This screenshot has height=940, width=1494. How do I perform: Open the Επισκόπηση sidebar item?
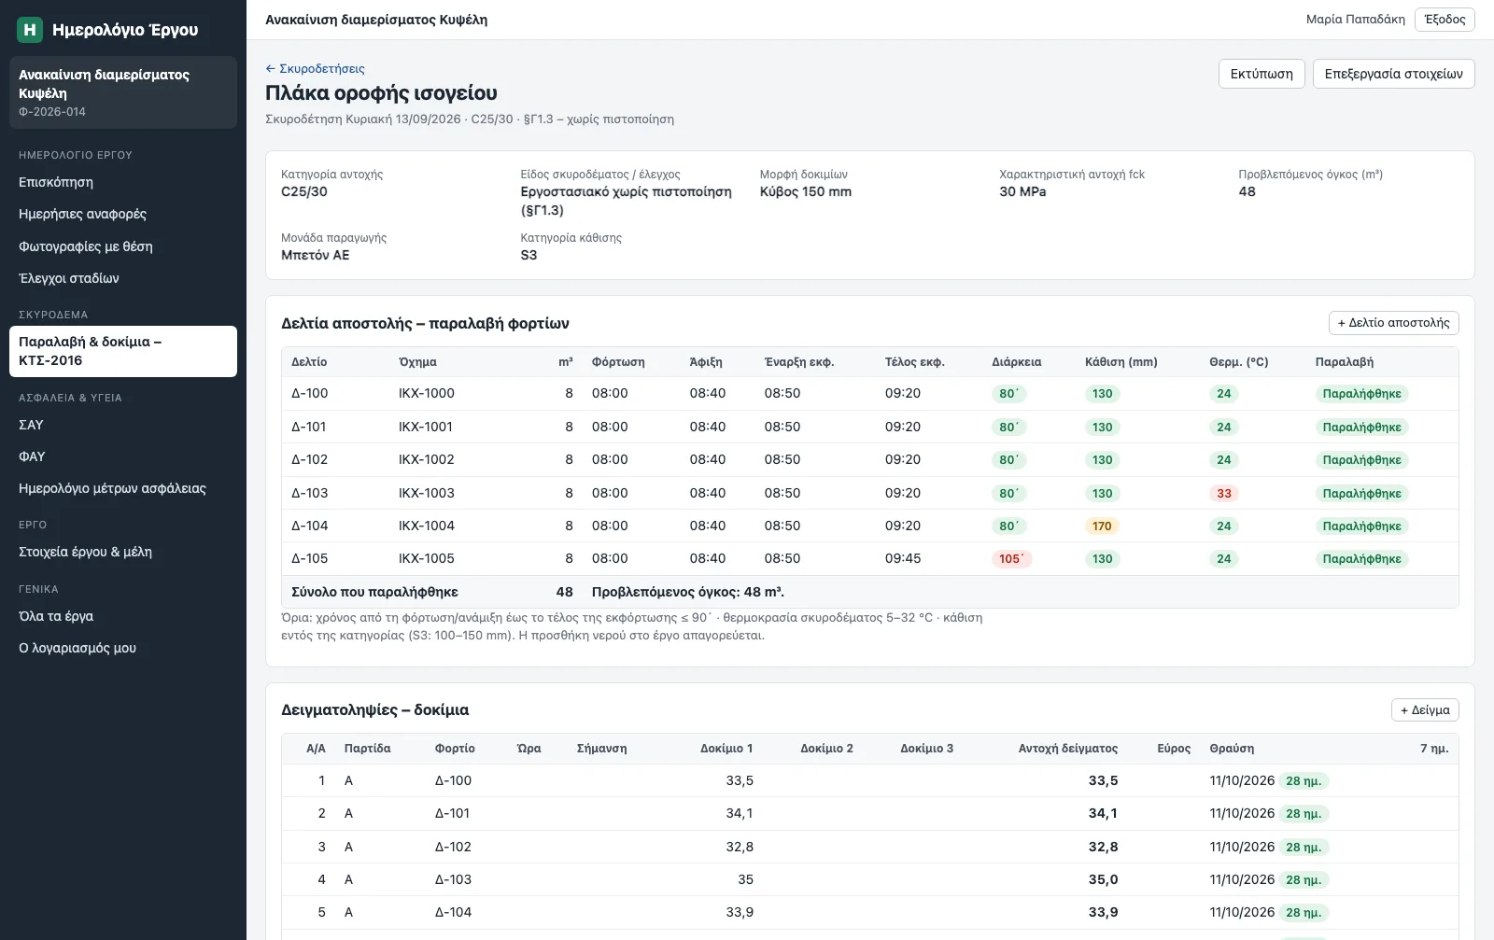tap(123, 182)
